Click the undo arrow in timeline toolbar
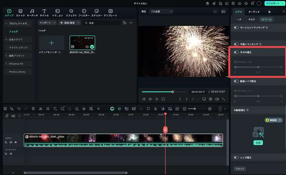Screen dimensions: 286x175 pos(19,109)
